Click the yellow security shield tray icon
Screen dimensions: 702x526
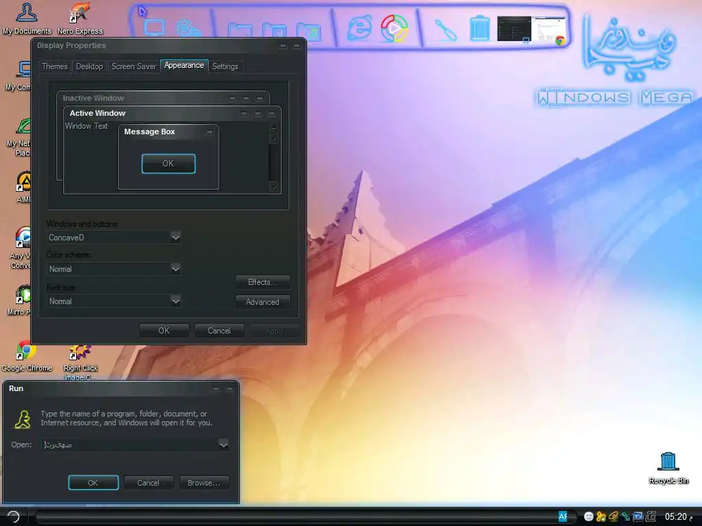point(601,516)
